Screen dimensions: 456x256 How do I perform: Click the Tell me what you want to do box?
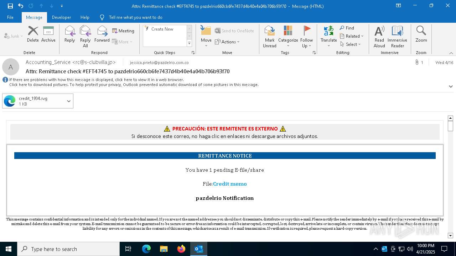tap(135, 17)
